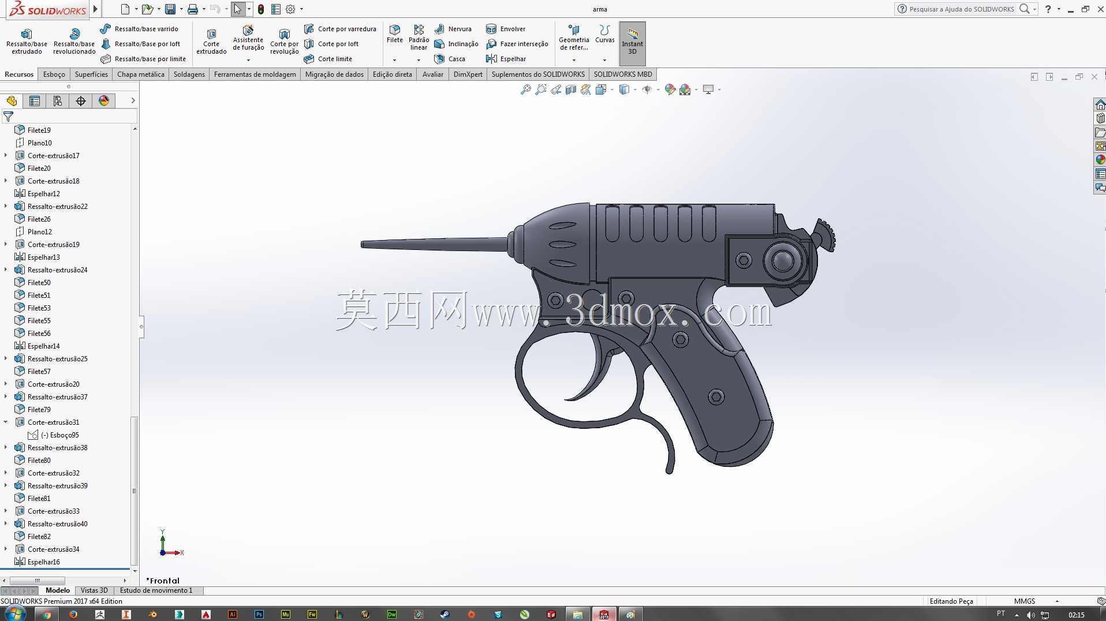Click the MMGS unit system status
The image size is (1106, 621).
pos(1025,601)
